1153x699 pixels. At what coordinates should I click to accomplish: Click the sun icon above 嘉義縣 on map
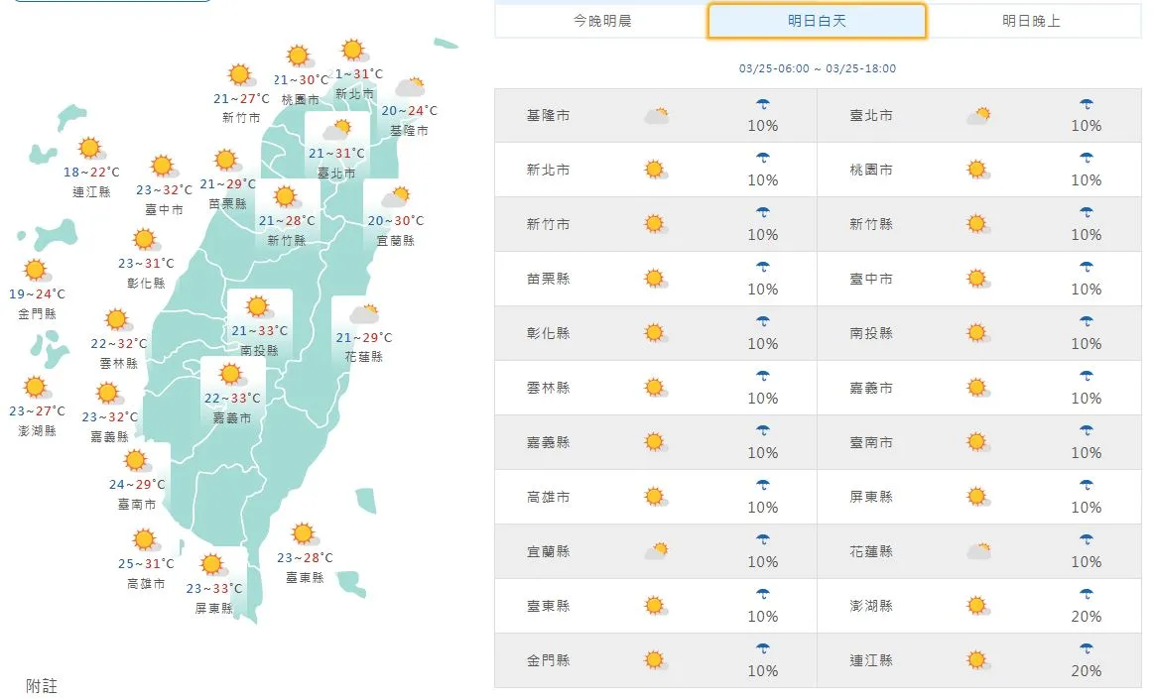109,394
